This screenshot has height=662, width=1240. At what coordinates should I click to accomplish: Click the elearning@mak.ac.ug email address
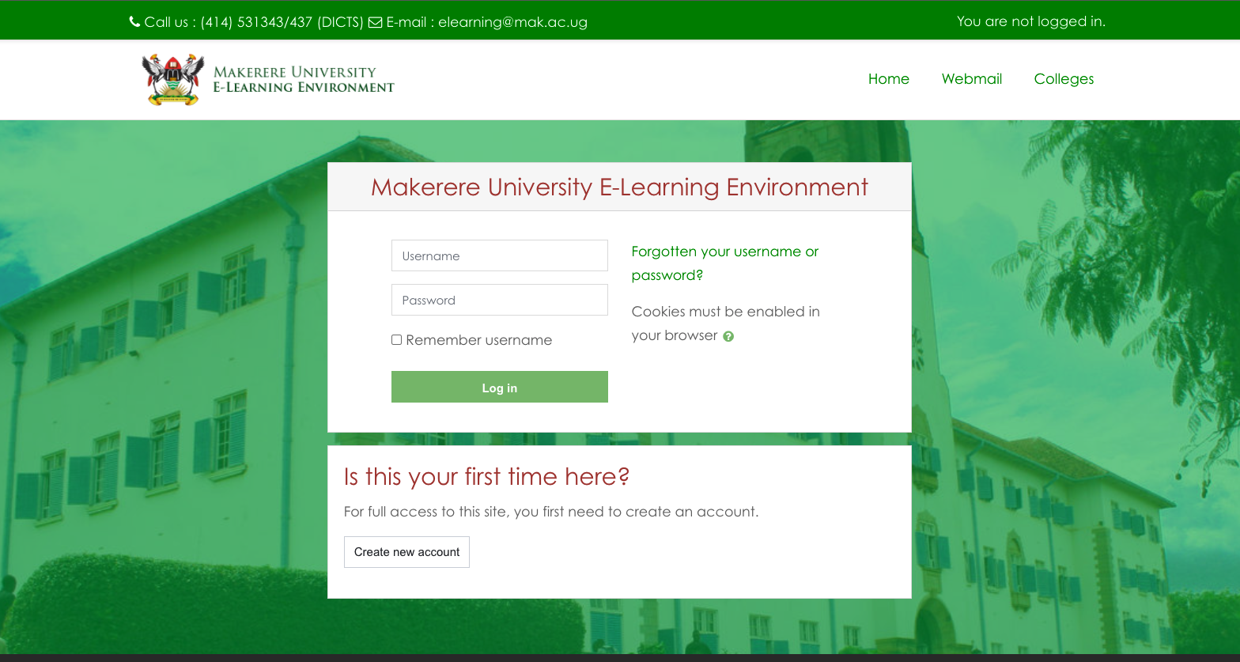pos(512,22)
